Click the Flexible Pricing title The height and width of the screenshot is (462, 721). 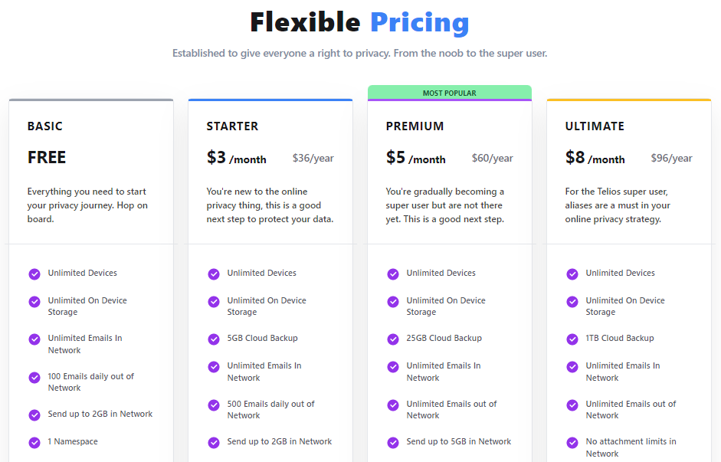[x=359, y=22]
